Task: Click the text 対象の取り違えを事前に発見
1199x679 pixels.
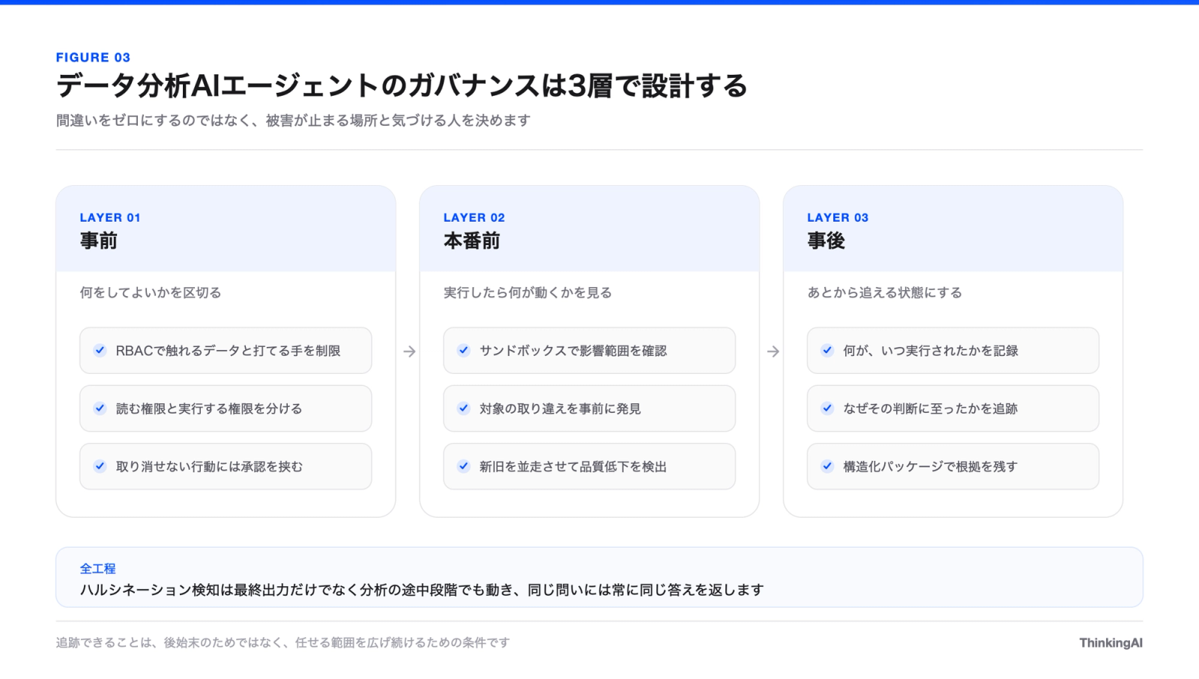Action: click(x=560, y=408)
